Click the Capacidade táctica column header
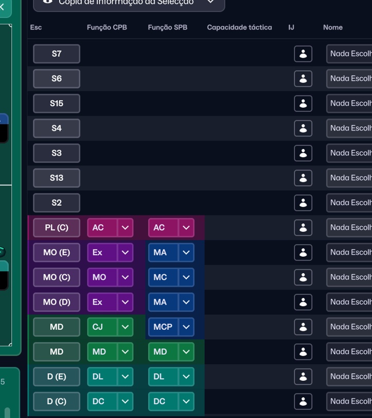The width and height of the screenshot is (372, 418). point(239,27)
